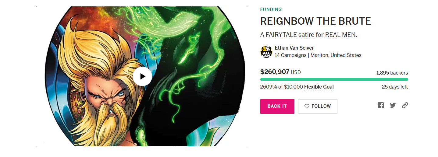Screen dimensions: 438x157
Task: Share campaign on Facebook
Action: (x=381, y=106)
